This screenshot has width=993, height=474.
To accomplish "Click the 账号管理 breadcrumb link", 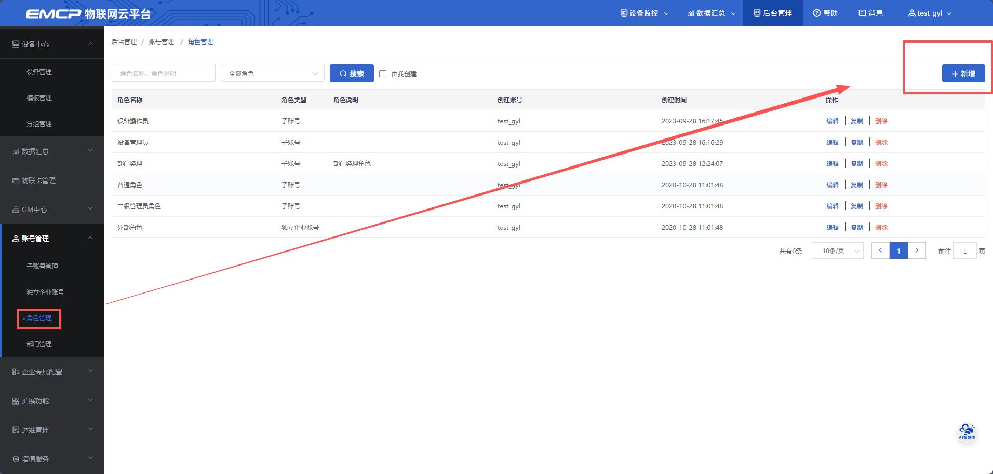I will (x=162, y=42).
